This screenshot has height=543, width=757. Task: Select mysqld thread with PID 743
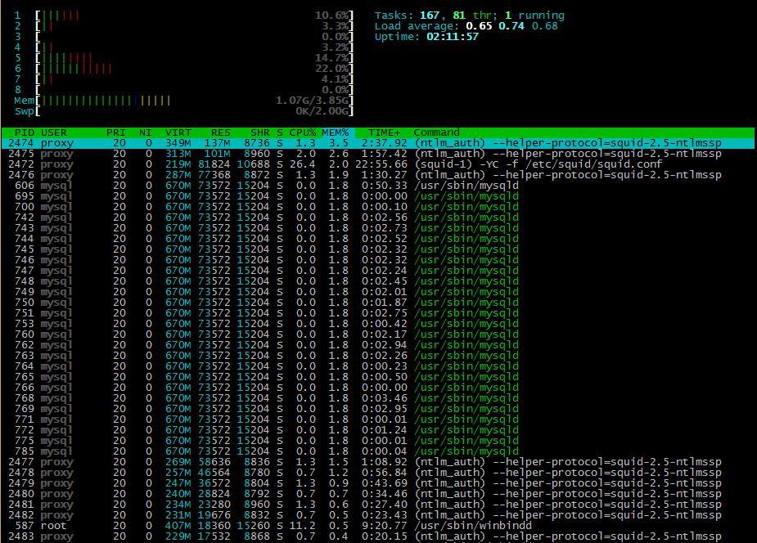pyautogui.click(x=378, y=228)
